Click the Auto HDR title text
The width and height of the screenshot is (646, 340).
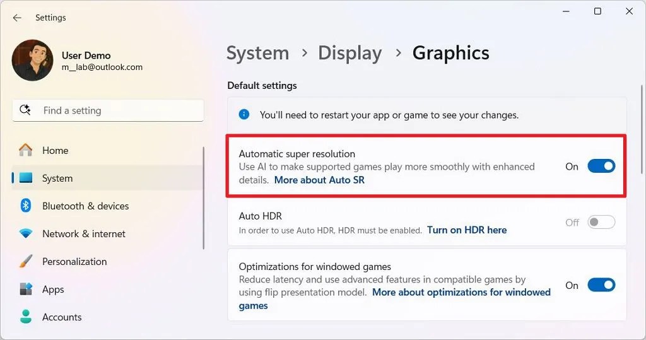(261, 216)
